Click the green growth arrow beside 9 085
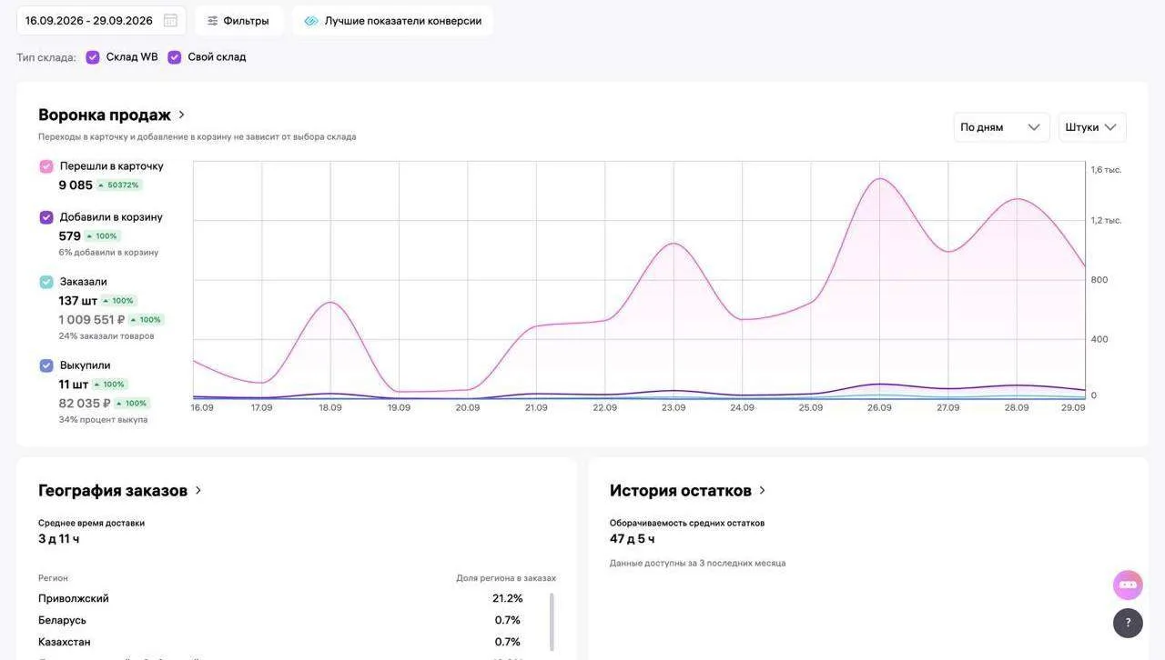This screenshot has height=660, width=1165. (101, 185)
